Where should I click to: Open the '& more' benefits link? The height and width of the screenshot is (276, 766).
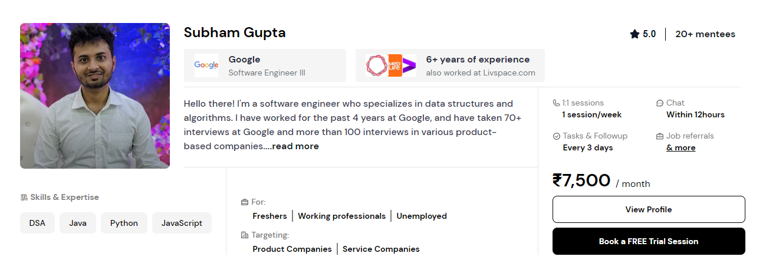(680, 148)
